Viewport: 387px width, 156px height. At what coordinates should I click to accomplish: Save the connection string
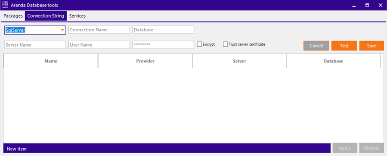372,46
